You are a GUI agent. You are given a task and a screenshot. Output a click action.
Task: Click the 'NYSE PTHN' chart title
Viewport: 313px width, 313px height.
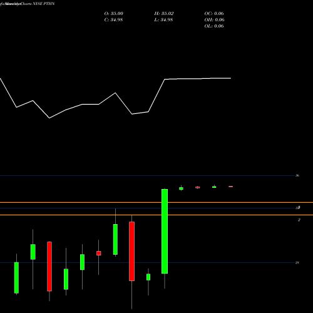pos(44,4)
